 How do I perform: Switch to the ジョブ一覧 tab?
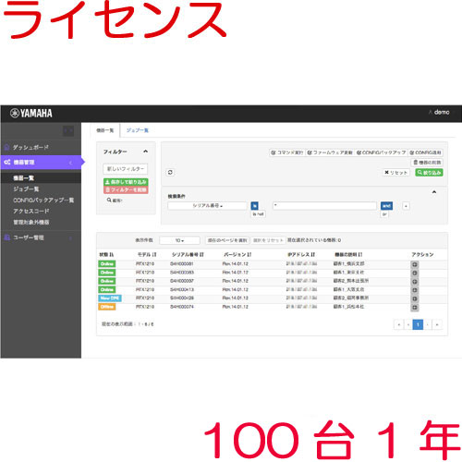138,130
